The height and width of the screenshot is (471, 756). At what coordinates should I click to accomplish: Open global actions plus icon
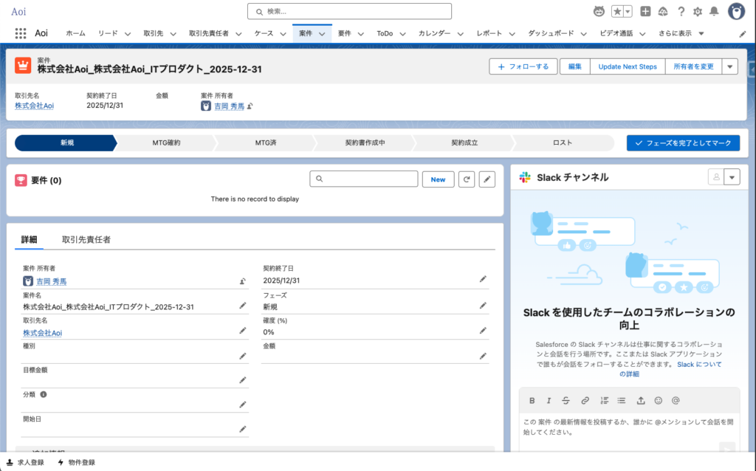point(645,11)
